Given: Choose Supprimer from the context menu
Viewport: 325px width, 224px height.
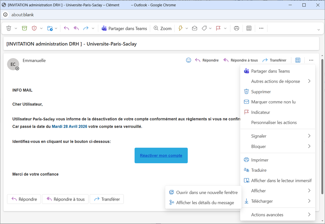Looking at the screenshot, I should (x=278, y=92).
